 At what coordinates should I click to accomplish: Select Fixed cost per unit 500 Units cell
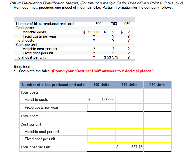[101, 139]
